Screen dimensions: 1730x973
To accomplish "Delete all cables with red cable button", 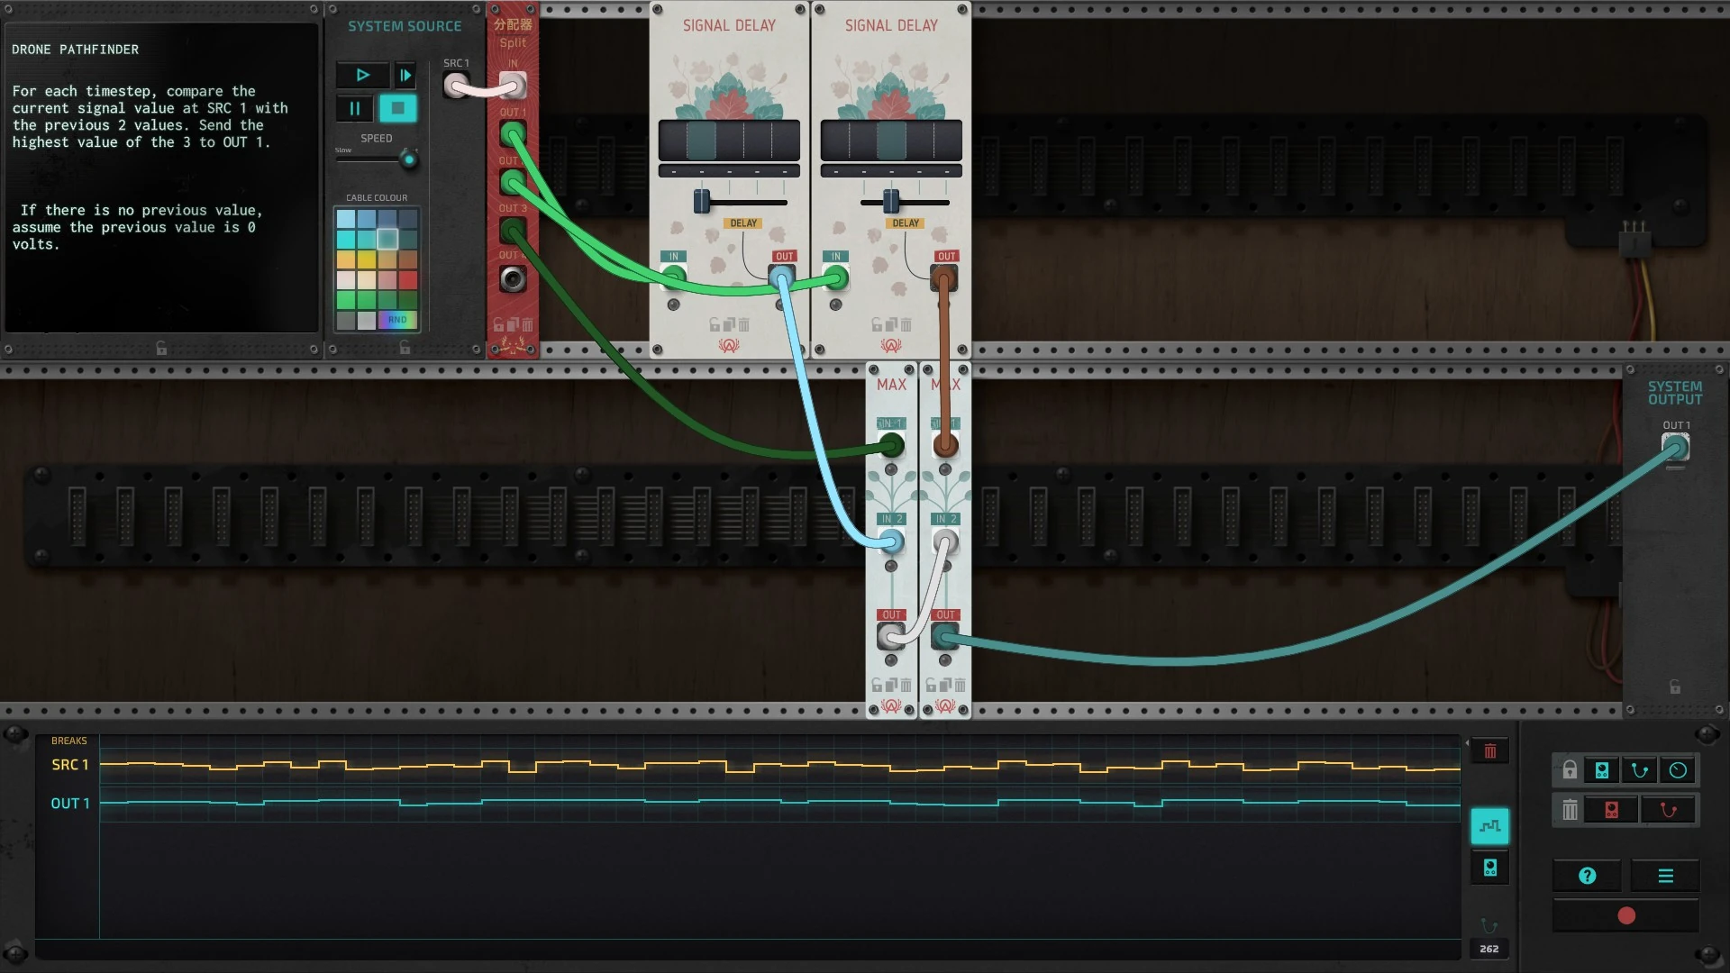I will coord(1668,810).
